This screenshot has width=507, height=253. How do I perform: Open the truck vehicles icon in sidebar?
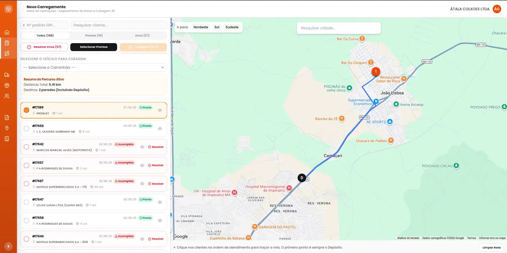[x=7, y=75]
